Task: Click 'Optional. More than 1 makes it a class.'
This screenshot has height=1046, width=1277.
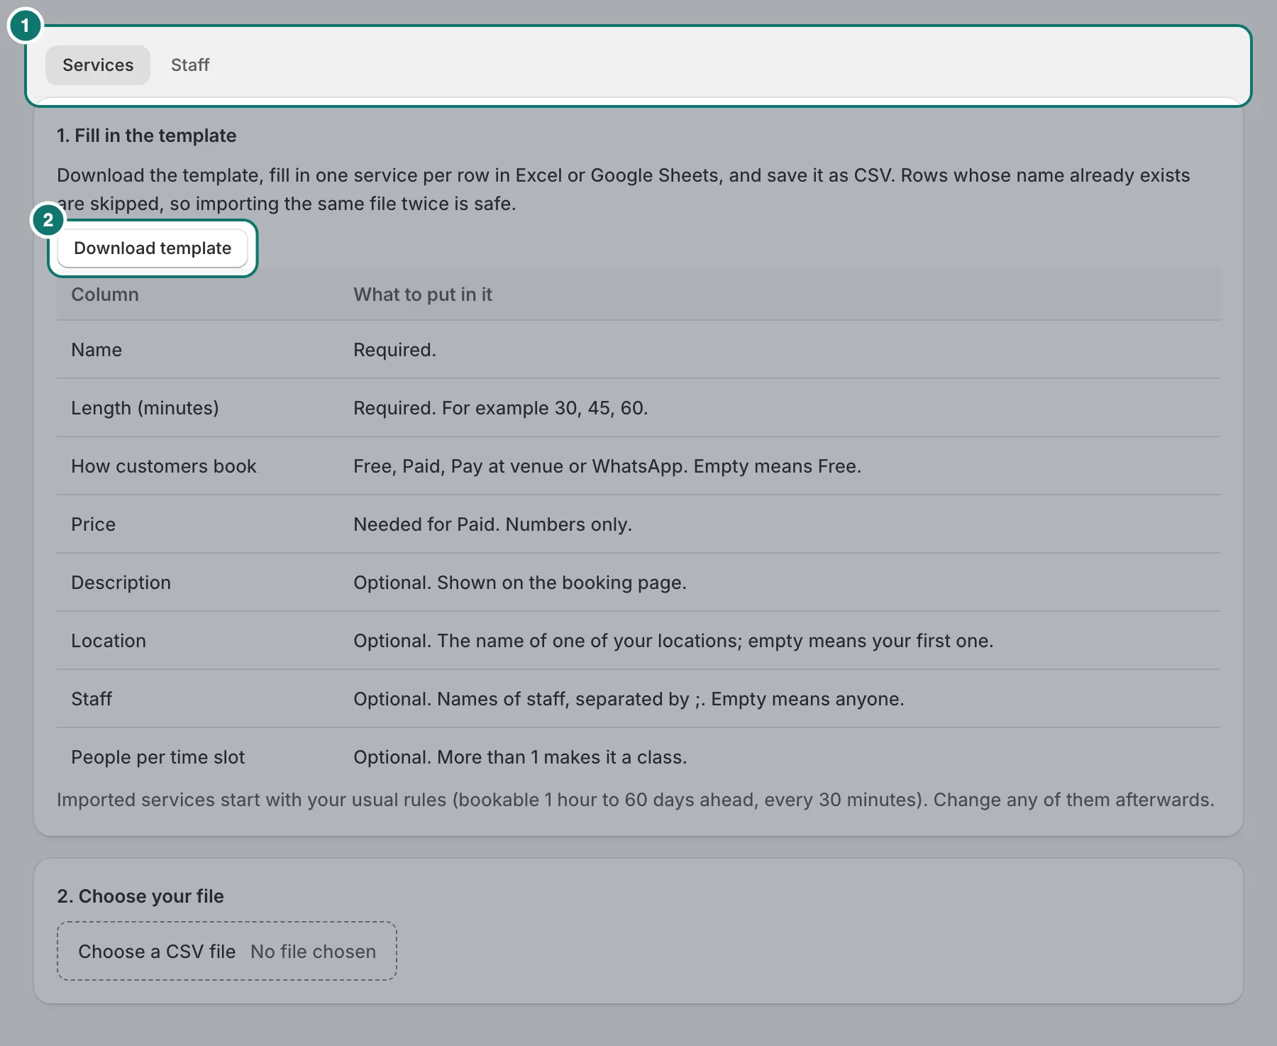Action: pyautogui.click(x=520, y=757)
